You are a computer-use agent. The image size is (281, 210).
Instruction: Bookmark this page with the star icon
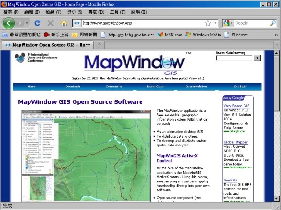(x=208, y=23)
